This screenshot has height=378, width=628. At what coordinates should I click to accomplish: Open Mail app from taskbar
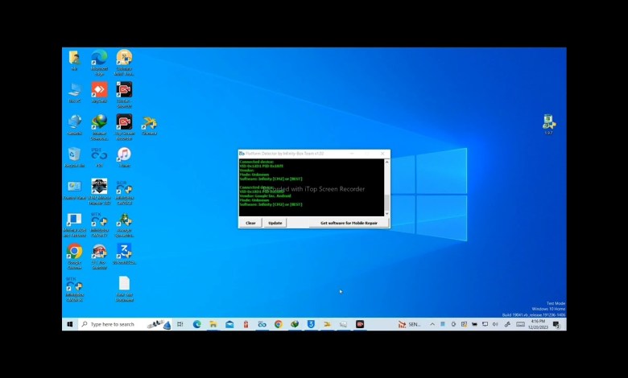[229, 324]
